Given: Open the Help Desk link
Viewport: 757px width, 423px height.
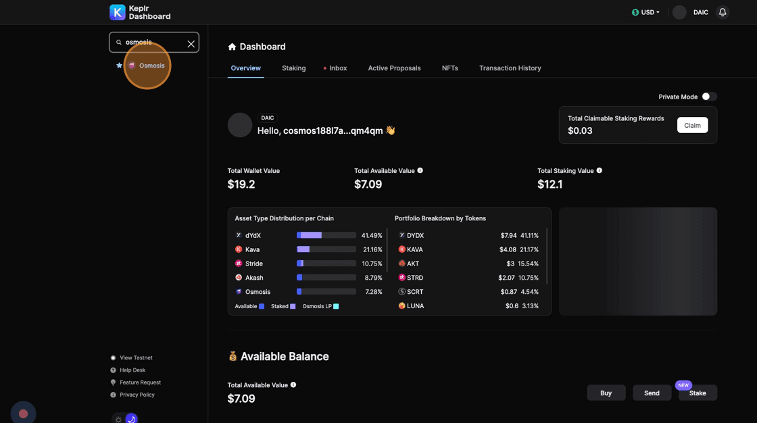Looking at the screenshot, I should (132, 370).
